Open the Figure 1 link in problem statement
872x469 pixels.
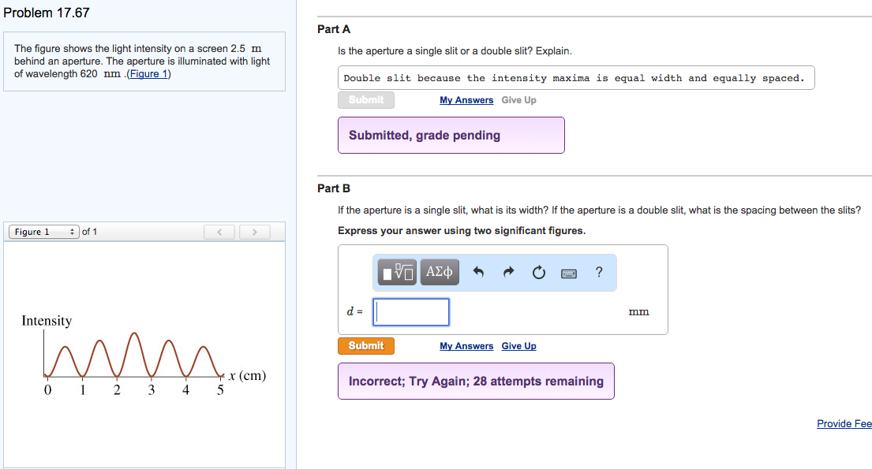(x=148, y=73)
